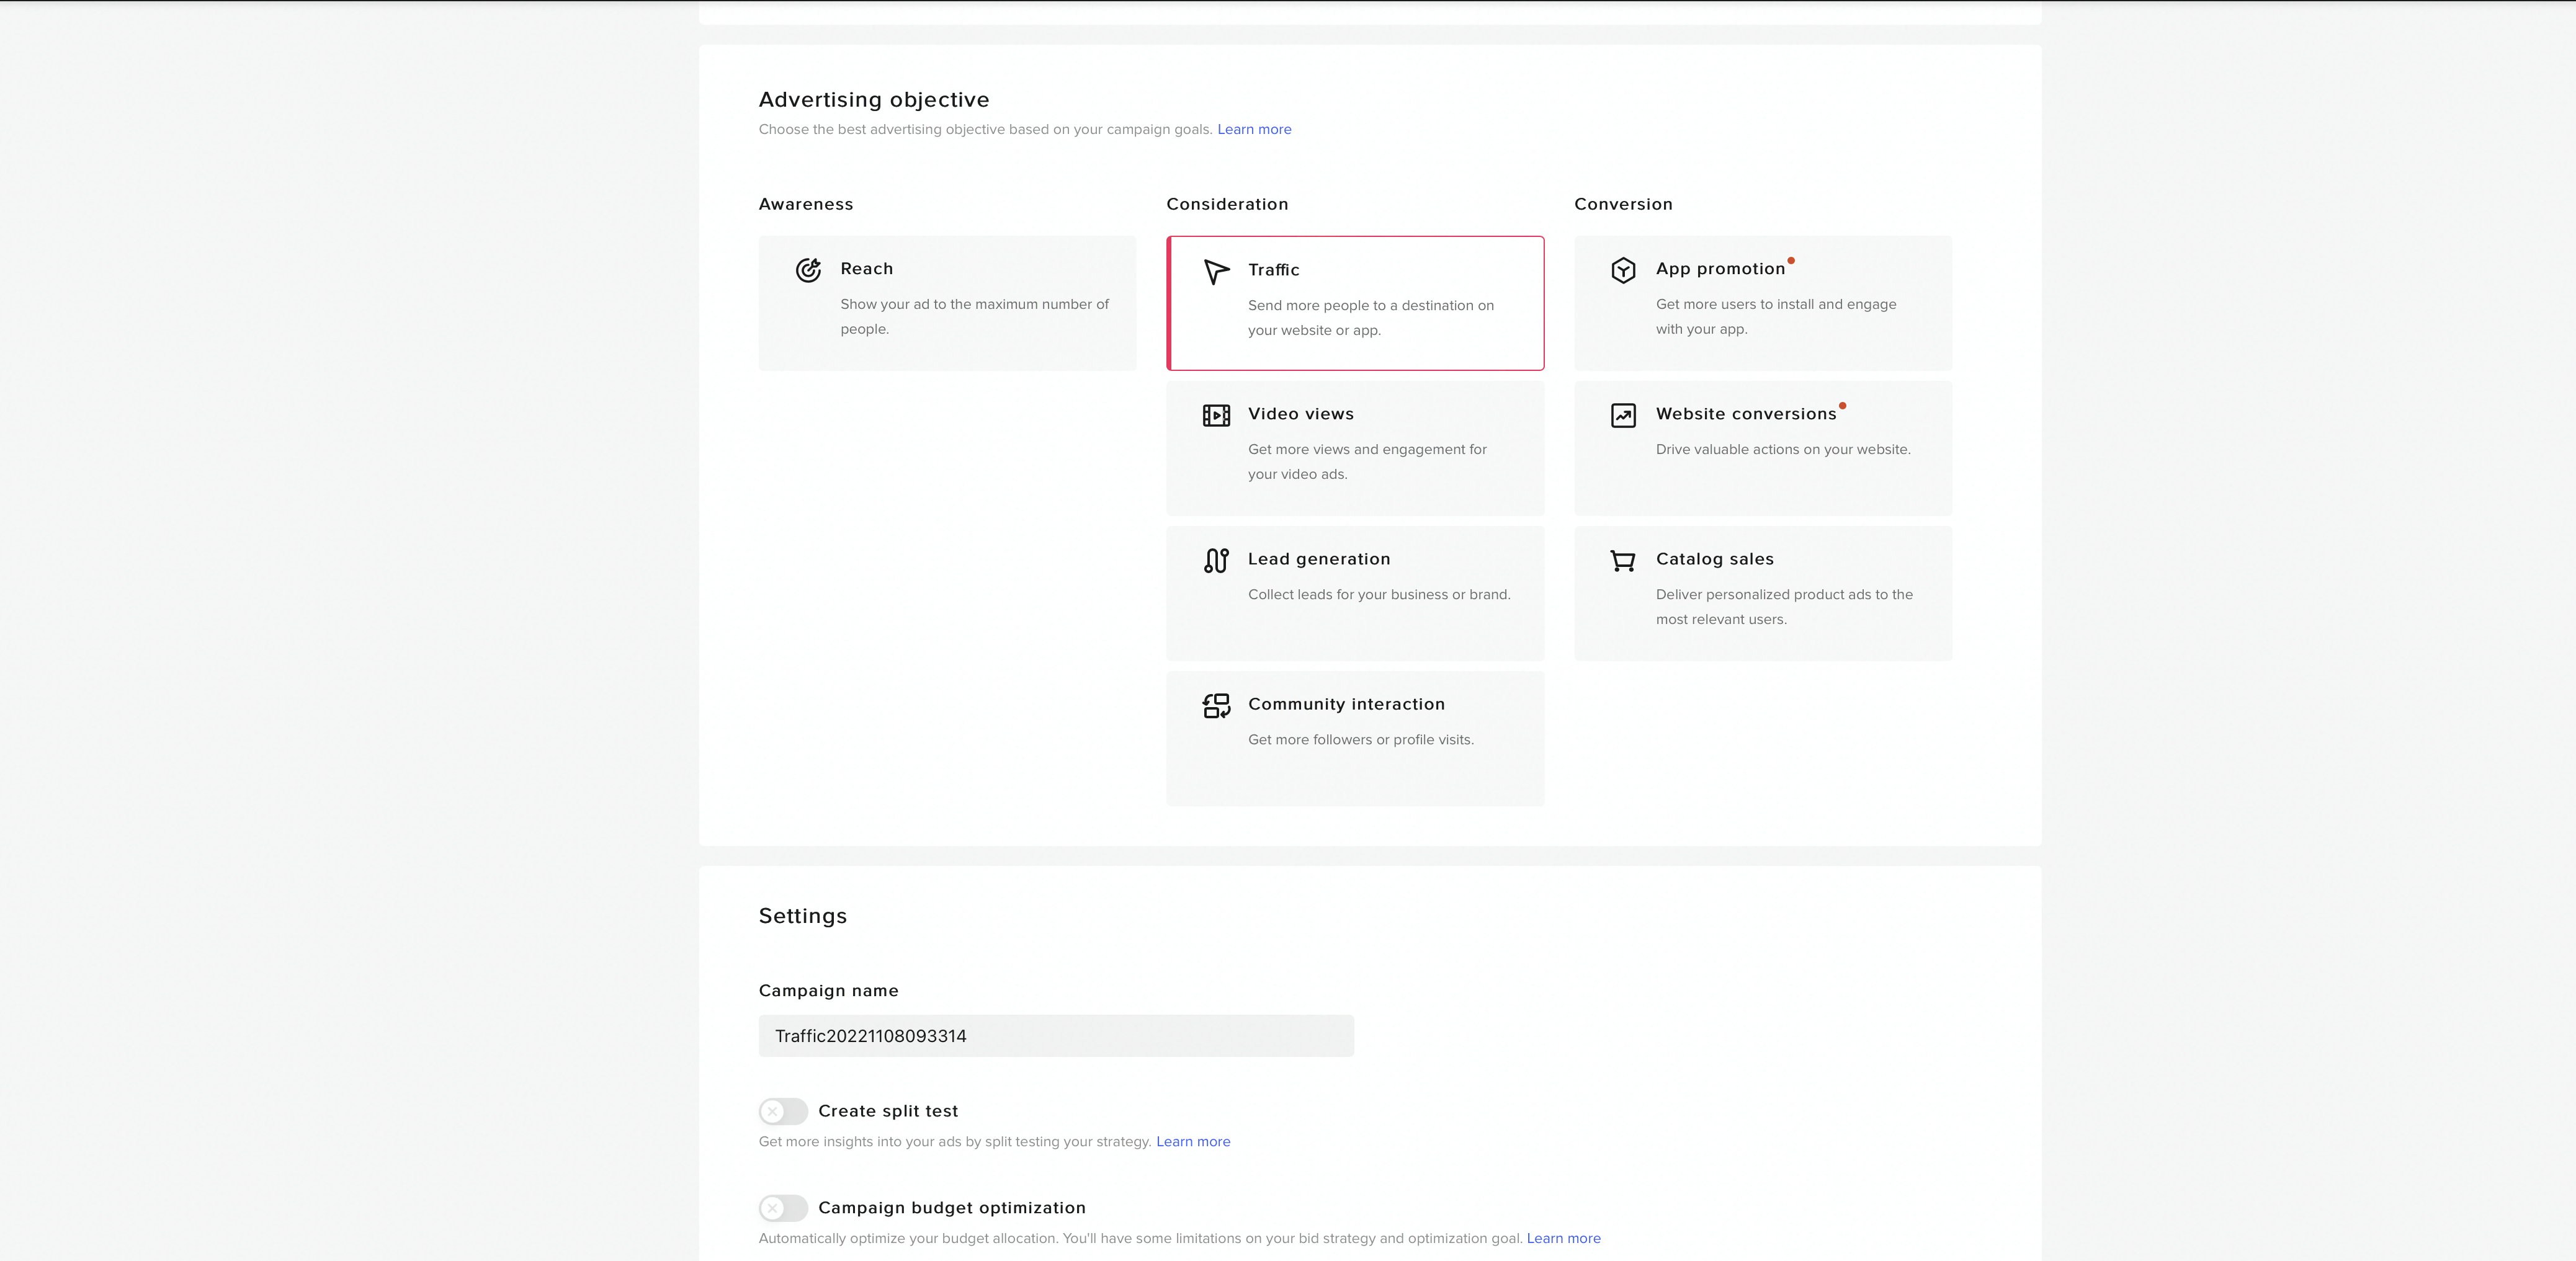
Task: Click the Advertising objective section heading
Action: pos(873,100)
